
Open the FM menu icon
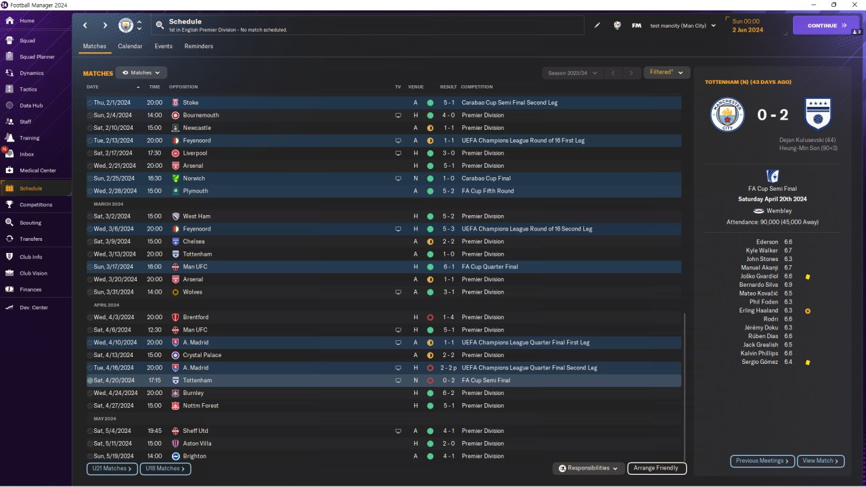(x=637, y=26)
